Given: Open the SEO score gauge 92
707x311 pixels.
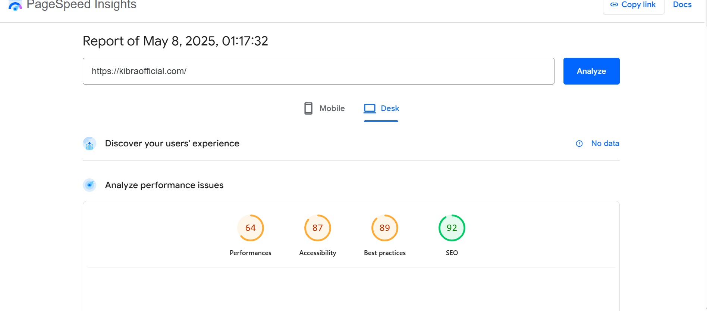Looking at the screenshot, I should coord(452,228).
